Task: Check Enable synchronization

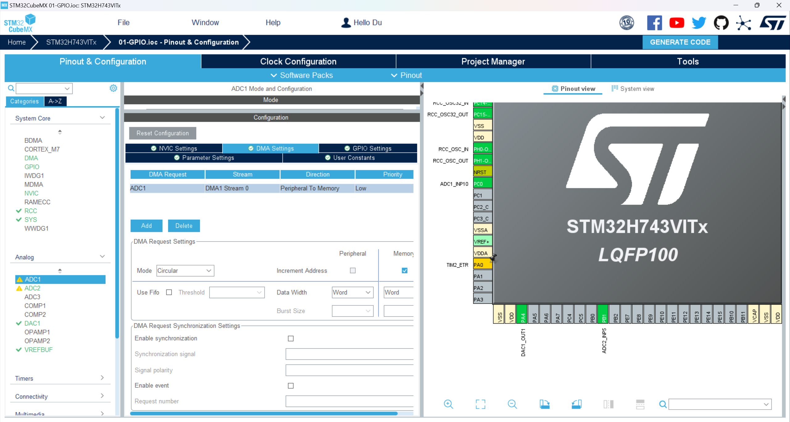Action: (x=291, y=338)
